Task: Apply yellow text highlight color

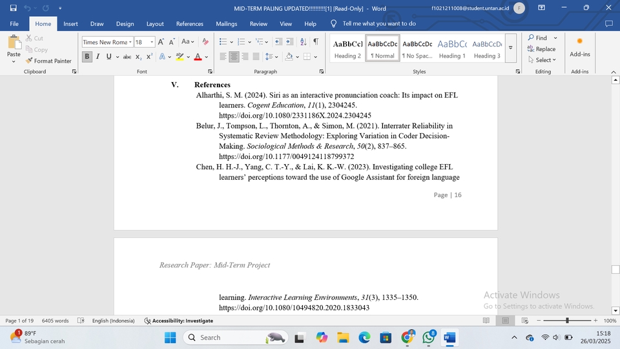Action: coord(180,57)
